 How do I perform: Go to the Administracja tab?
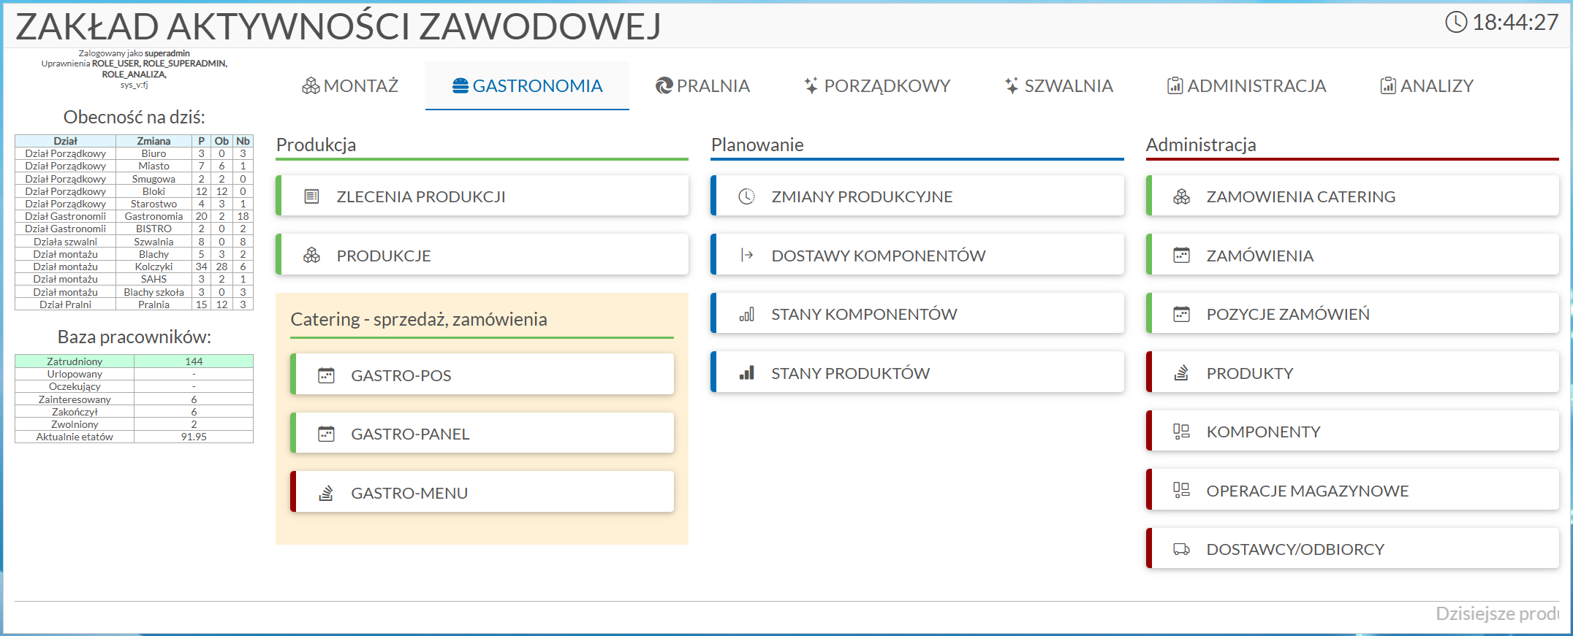pos(1246,86)
